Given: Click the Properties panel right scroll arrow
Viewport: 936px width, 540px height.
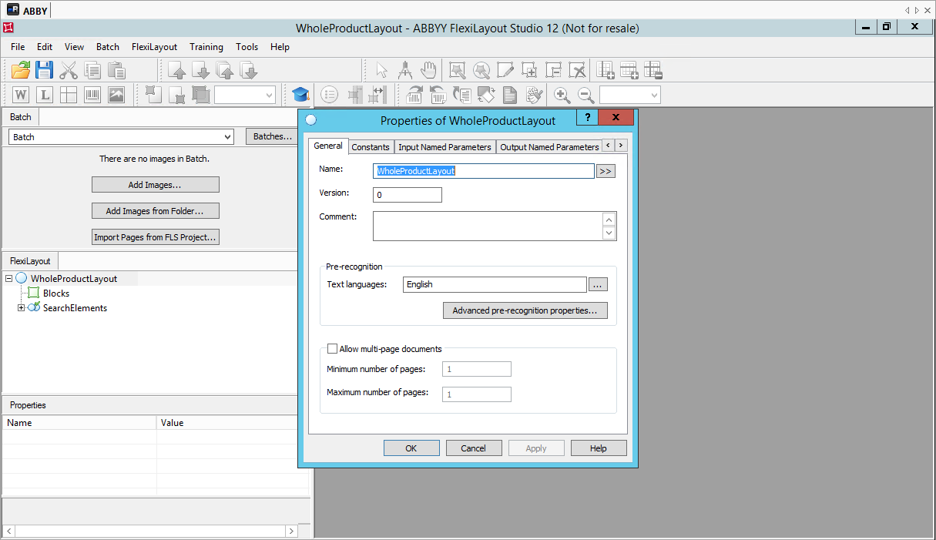Looking at the screenshot, I should (x=291, y=532).
